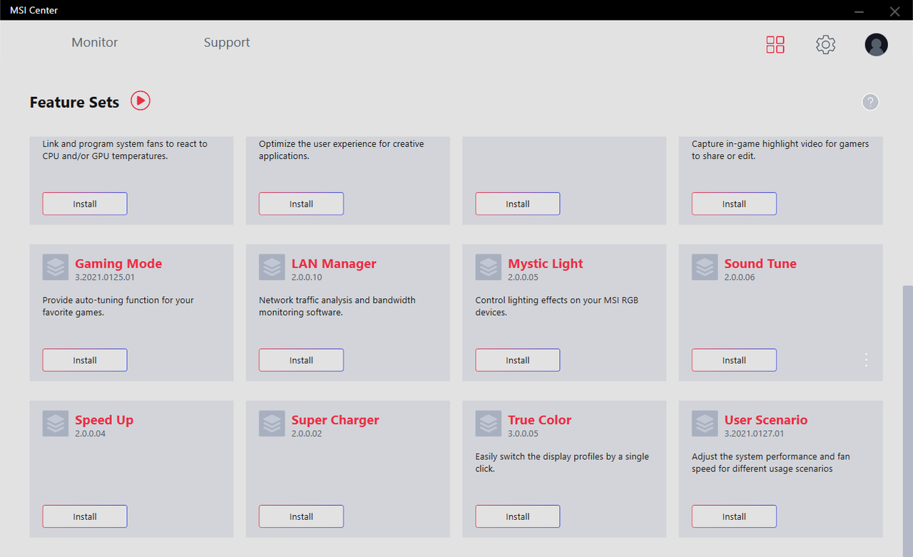Image resolution: width=913 pixels, height=557 pixels.
Task: Select the Sound Tune title
Action: click(760, 264)
